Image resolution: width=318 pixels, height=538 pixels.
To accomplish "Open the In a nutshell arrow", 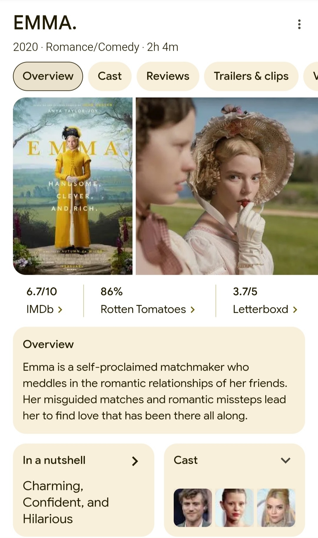I will [135, 461].
